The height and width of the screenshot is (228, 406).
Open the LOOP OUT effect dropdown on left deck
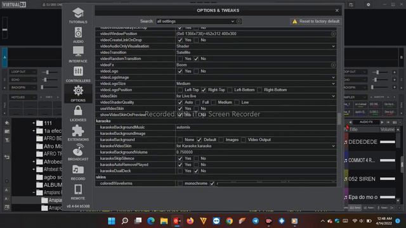point(23,72)
